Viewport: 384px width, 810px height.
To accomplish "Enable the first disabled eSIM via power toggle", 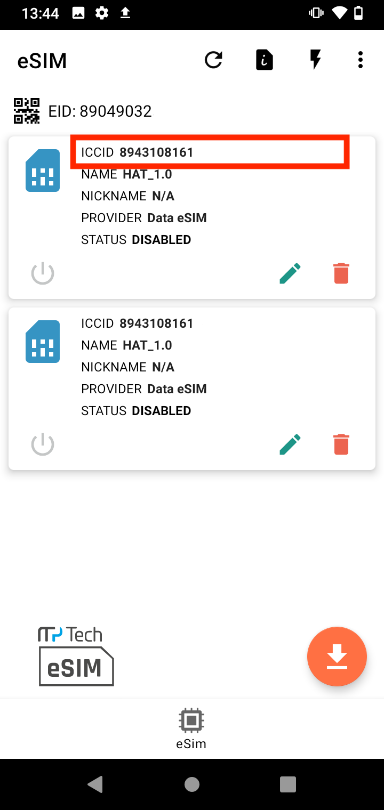I will pyautogui.click(x=43, y=273).
